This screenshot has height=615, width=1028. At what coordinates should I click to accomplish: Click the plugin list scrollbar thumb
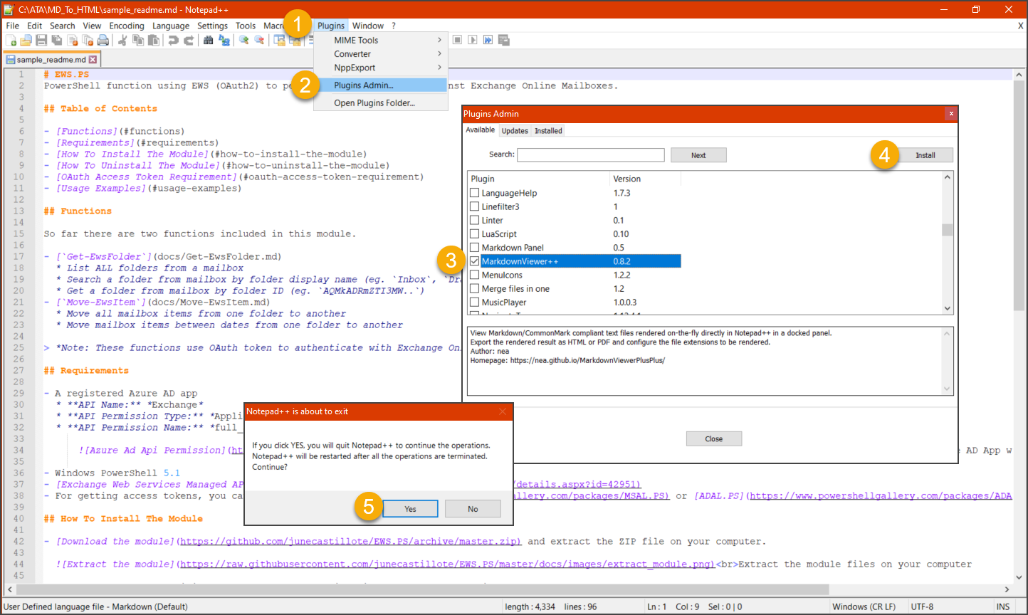pos(947,230)
